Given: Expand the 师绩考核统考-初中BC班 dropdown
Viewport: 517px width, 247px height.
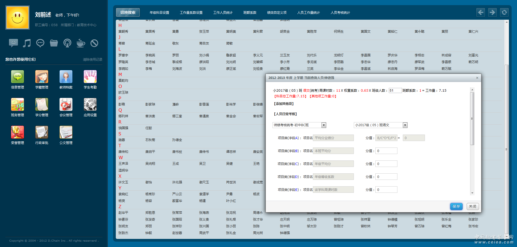Looking at the screenshot, I should (324, 125).
